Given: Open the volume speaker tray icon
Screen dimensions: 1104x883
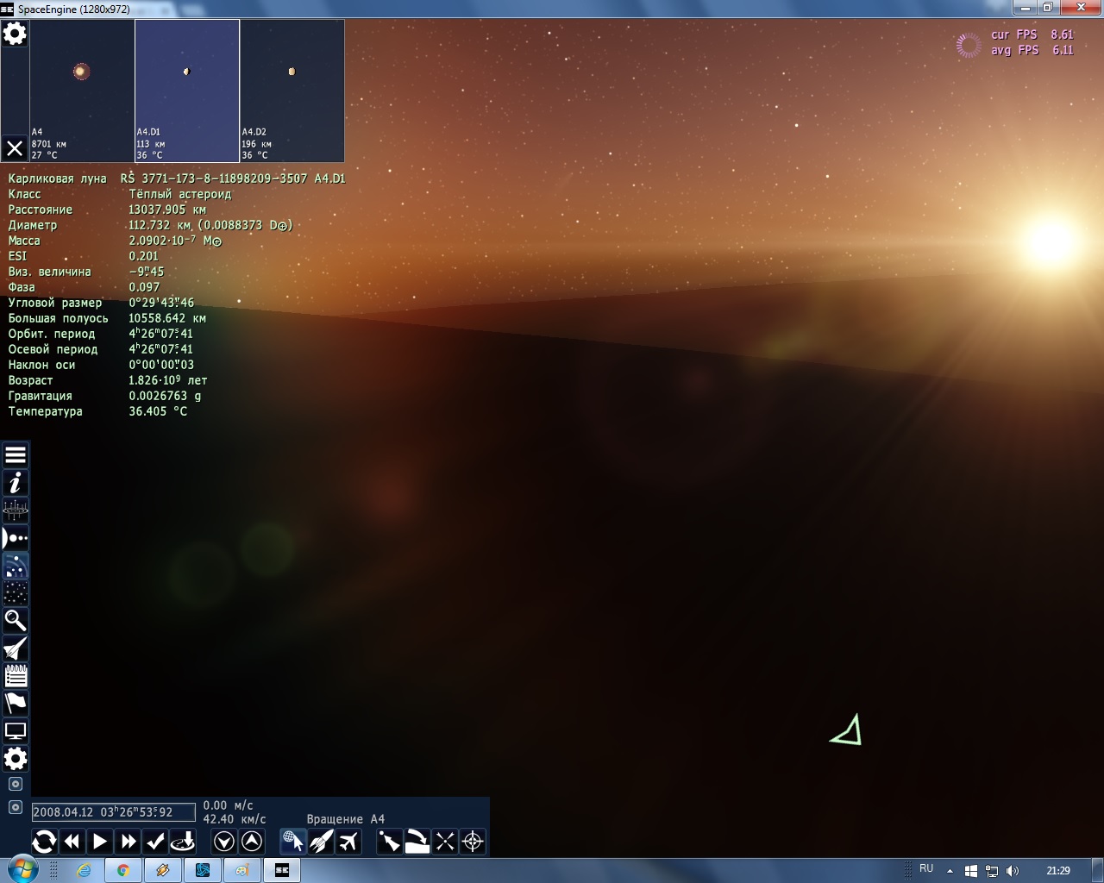Looking at the screenshot, I should click(1013, 871).
